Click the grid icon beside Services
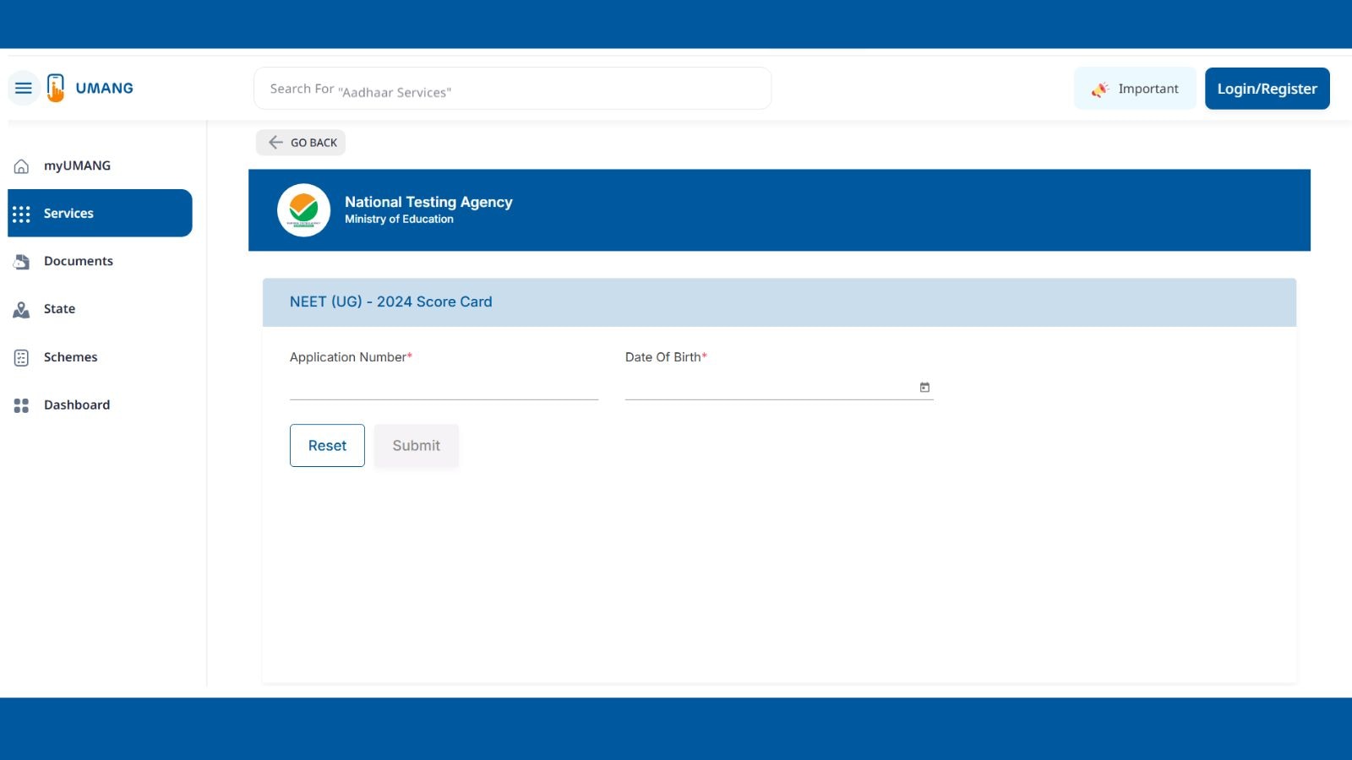Image resolution: width=1352 pixels, height=760 pixels. pyautogui.click(x=22, y=214)
